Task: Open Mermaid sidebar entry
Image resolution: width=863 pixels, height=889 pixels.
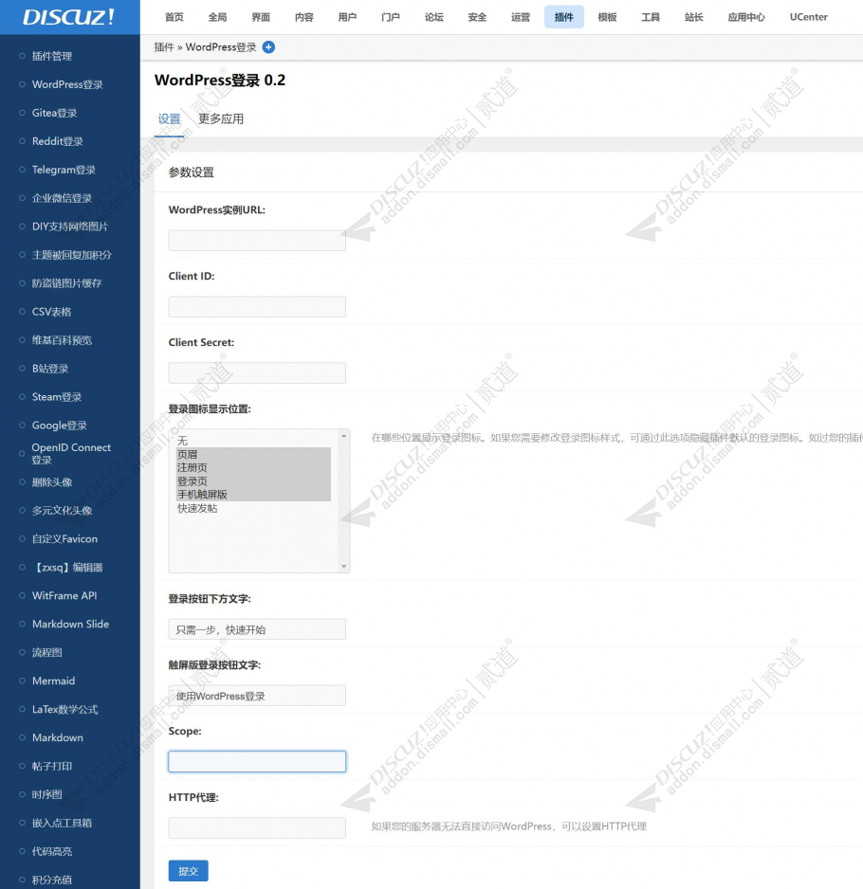Action: coord(53,680)
